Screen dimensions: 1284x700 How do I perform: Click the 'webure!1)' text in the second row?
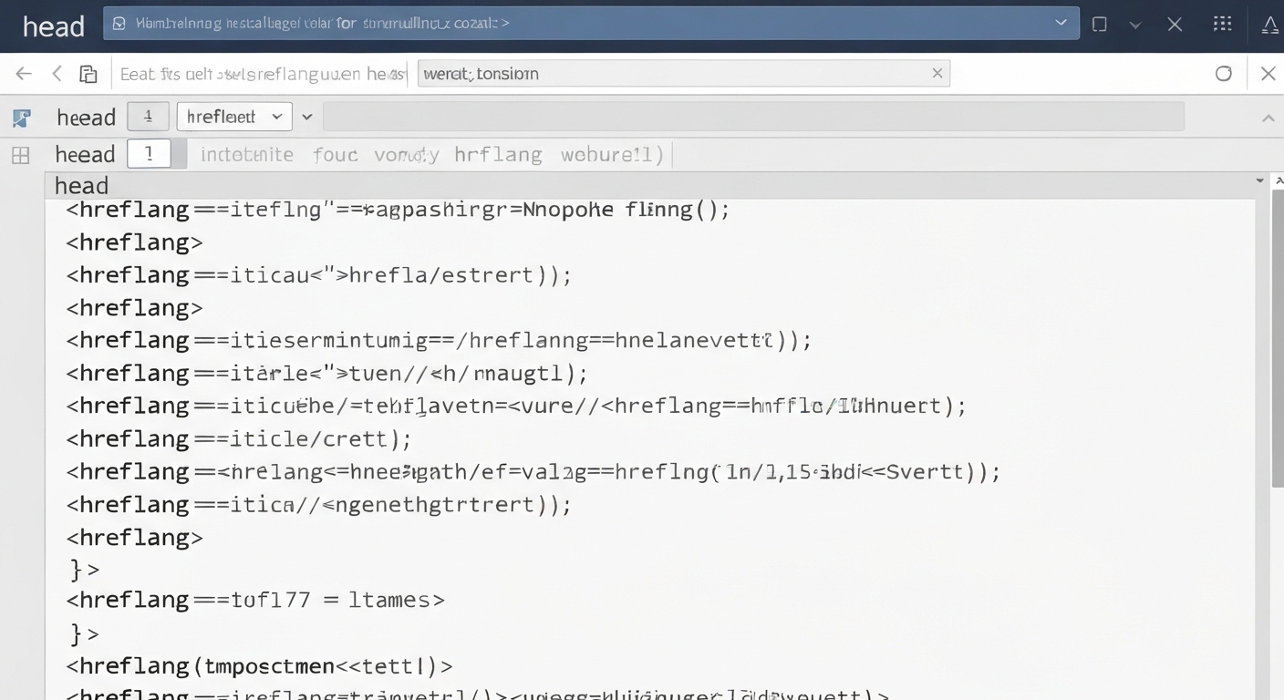(x=612, y=155)
